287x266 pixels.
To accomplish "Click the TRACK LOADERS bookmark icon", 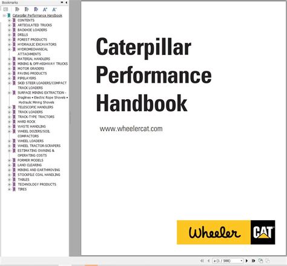I will [x=14, y=112].
